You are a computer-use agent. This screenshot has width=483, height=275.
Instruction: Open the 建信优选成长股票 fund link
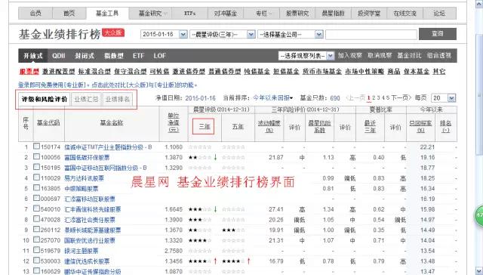click(x=87, y=261)
